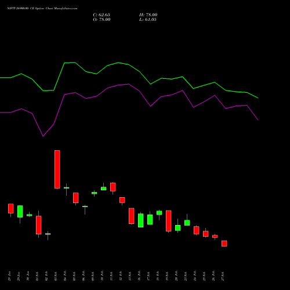Click the 11 Feb date label

point(111,276)
